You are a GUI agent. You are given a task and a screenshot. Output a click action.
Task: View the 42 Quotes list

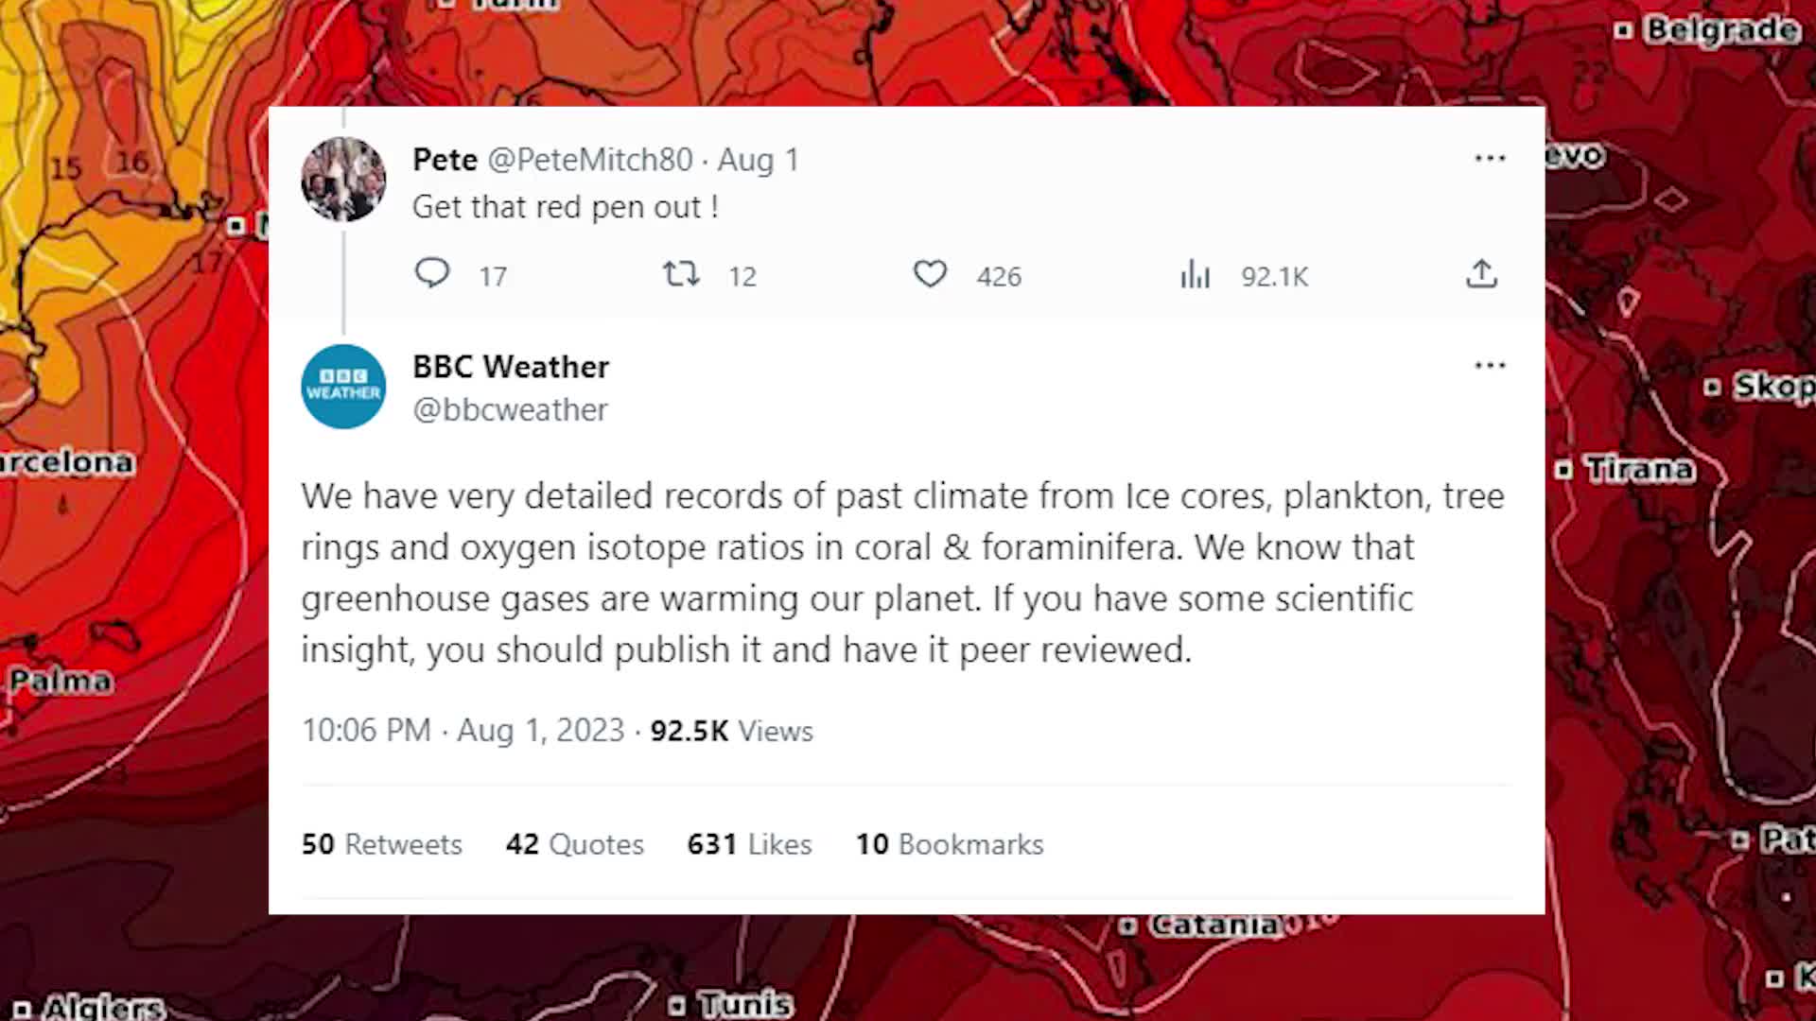click(x=575, y=843)
